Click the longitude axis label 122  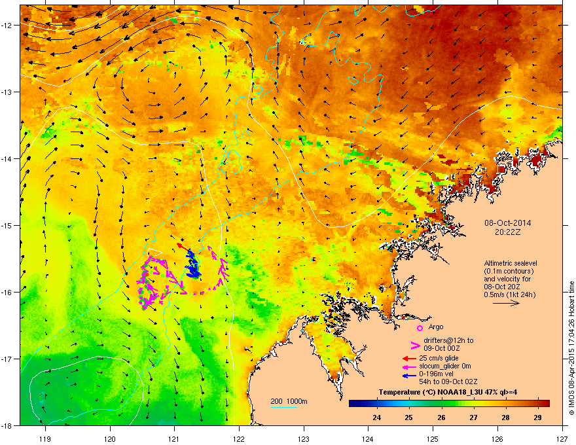click(x=239, y=438)
